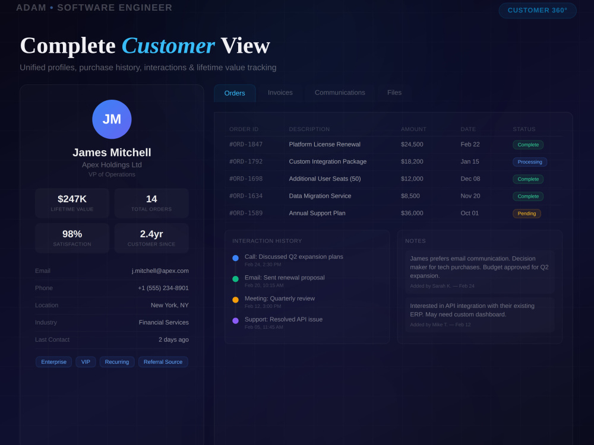Click the 2 days ago last contact value
594x445 pixels.
[x=173, y=339]
